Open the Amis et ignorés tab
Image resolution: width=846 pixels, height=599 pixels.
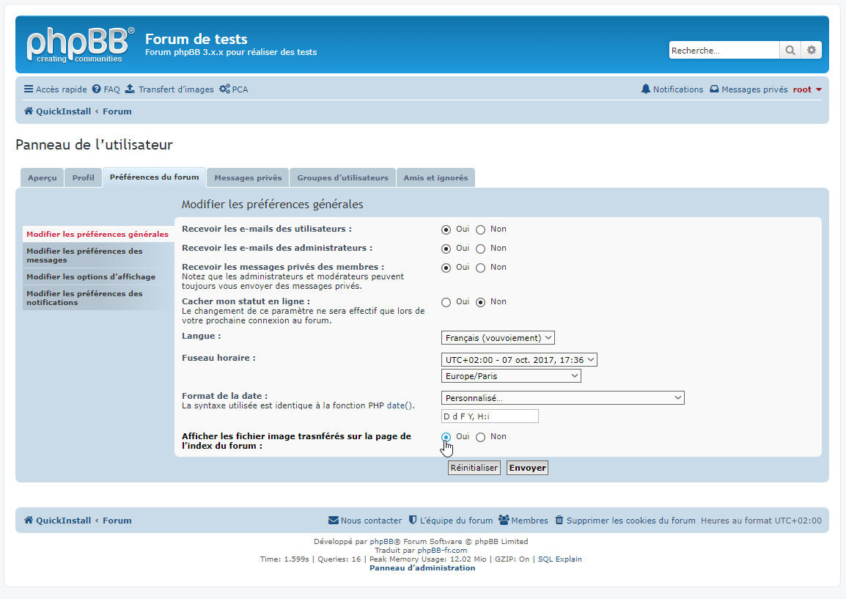[x=435, y=178]
